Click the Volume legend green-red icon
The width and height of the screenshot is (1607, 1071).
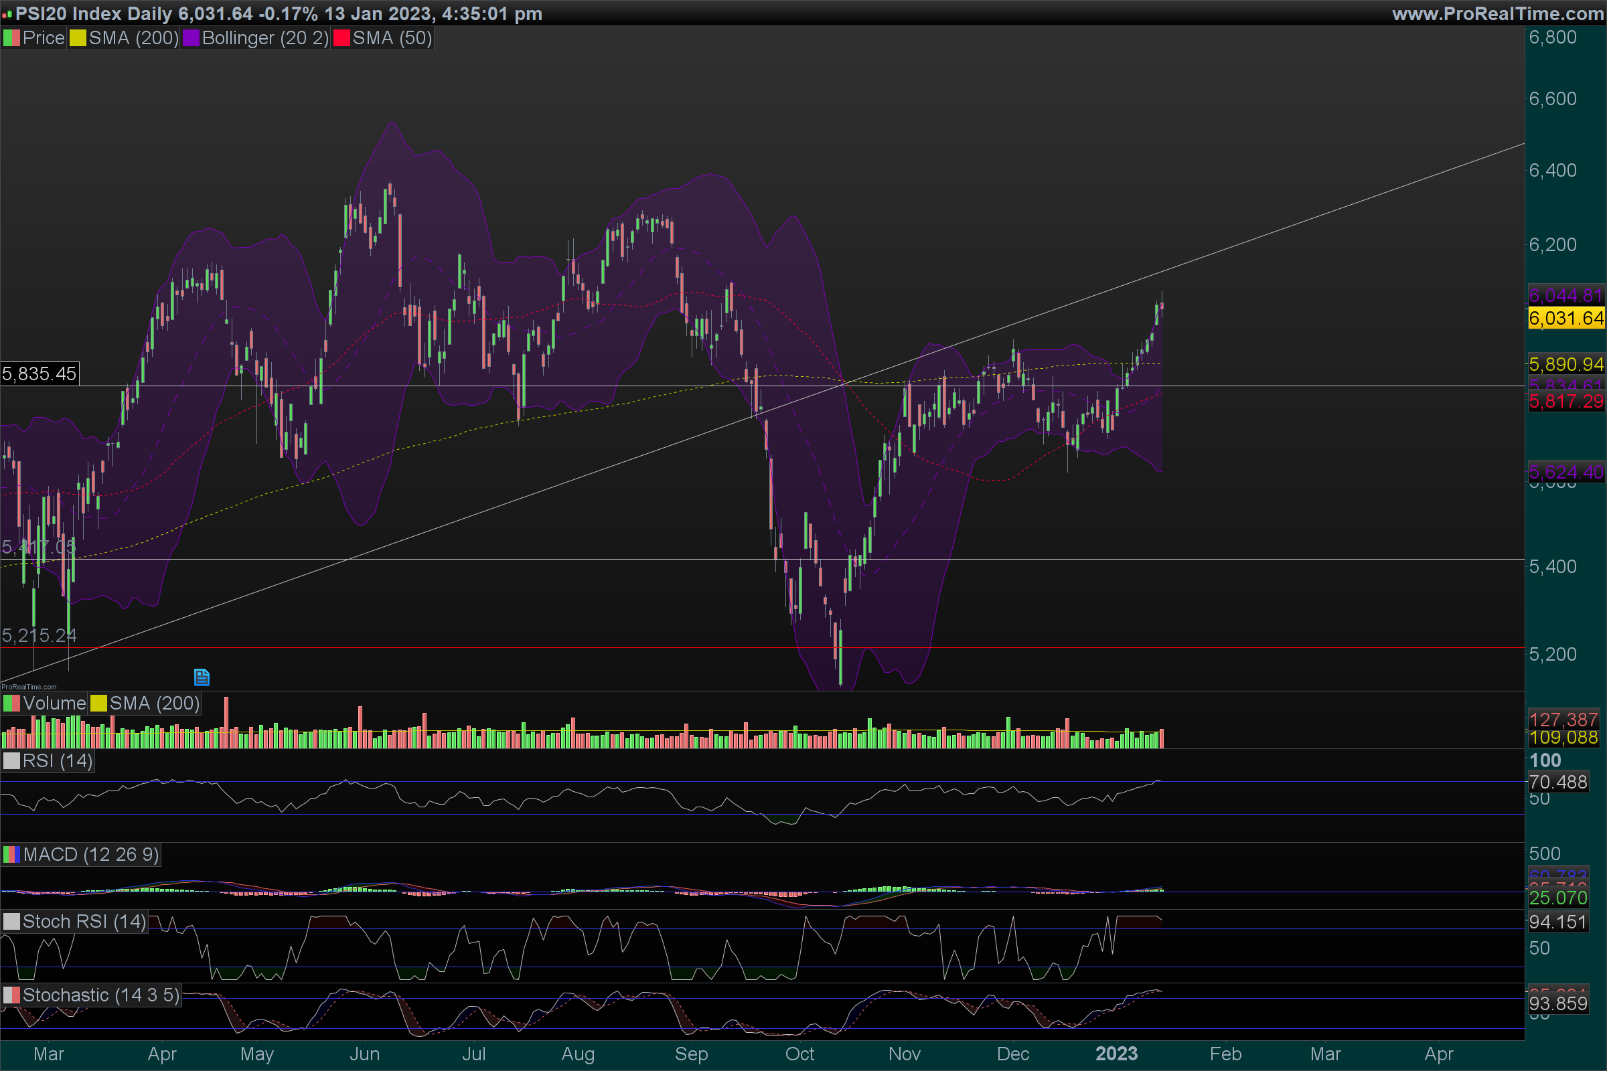click(x=11, y=704)
